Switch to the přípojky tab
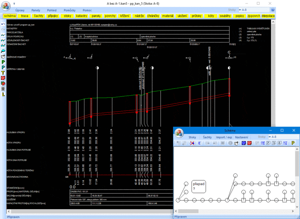300x219 pixels. click(53, 16)
